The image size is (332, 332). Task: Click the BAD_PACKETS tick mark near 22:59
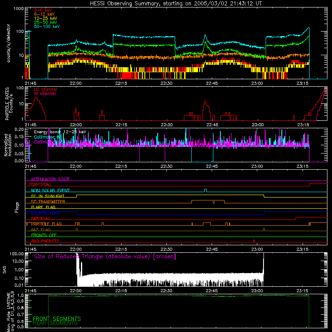coord(254,241)
